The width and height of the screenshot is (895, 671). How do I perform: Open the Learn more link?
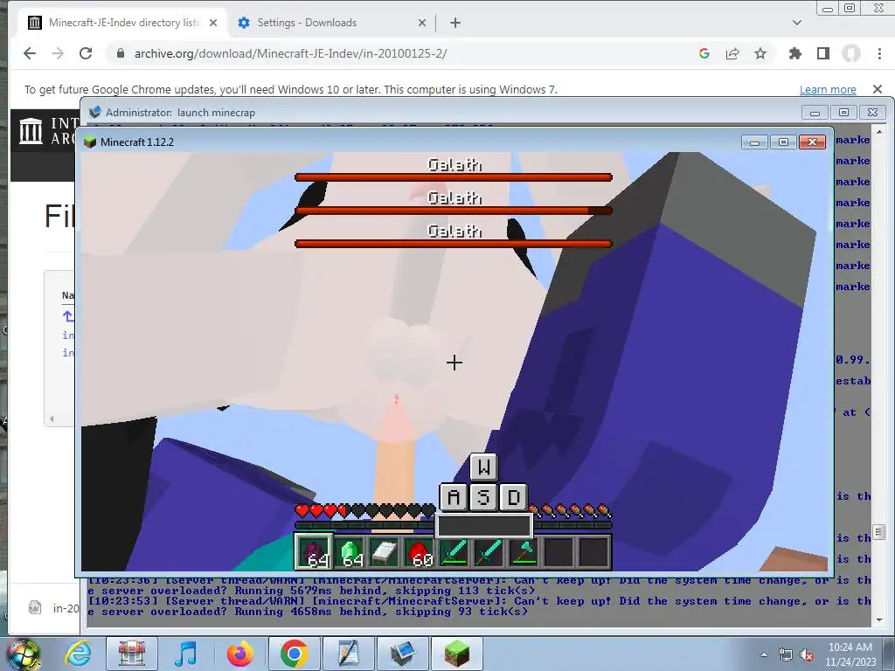click(x=828, y=90)
